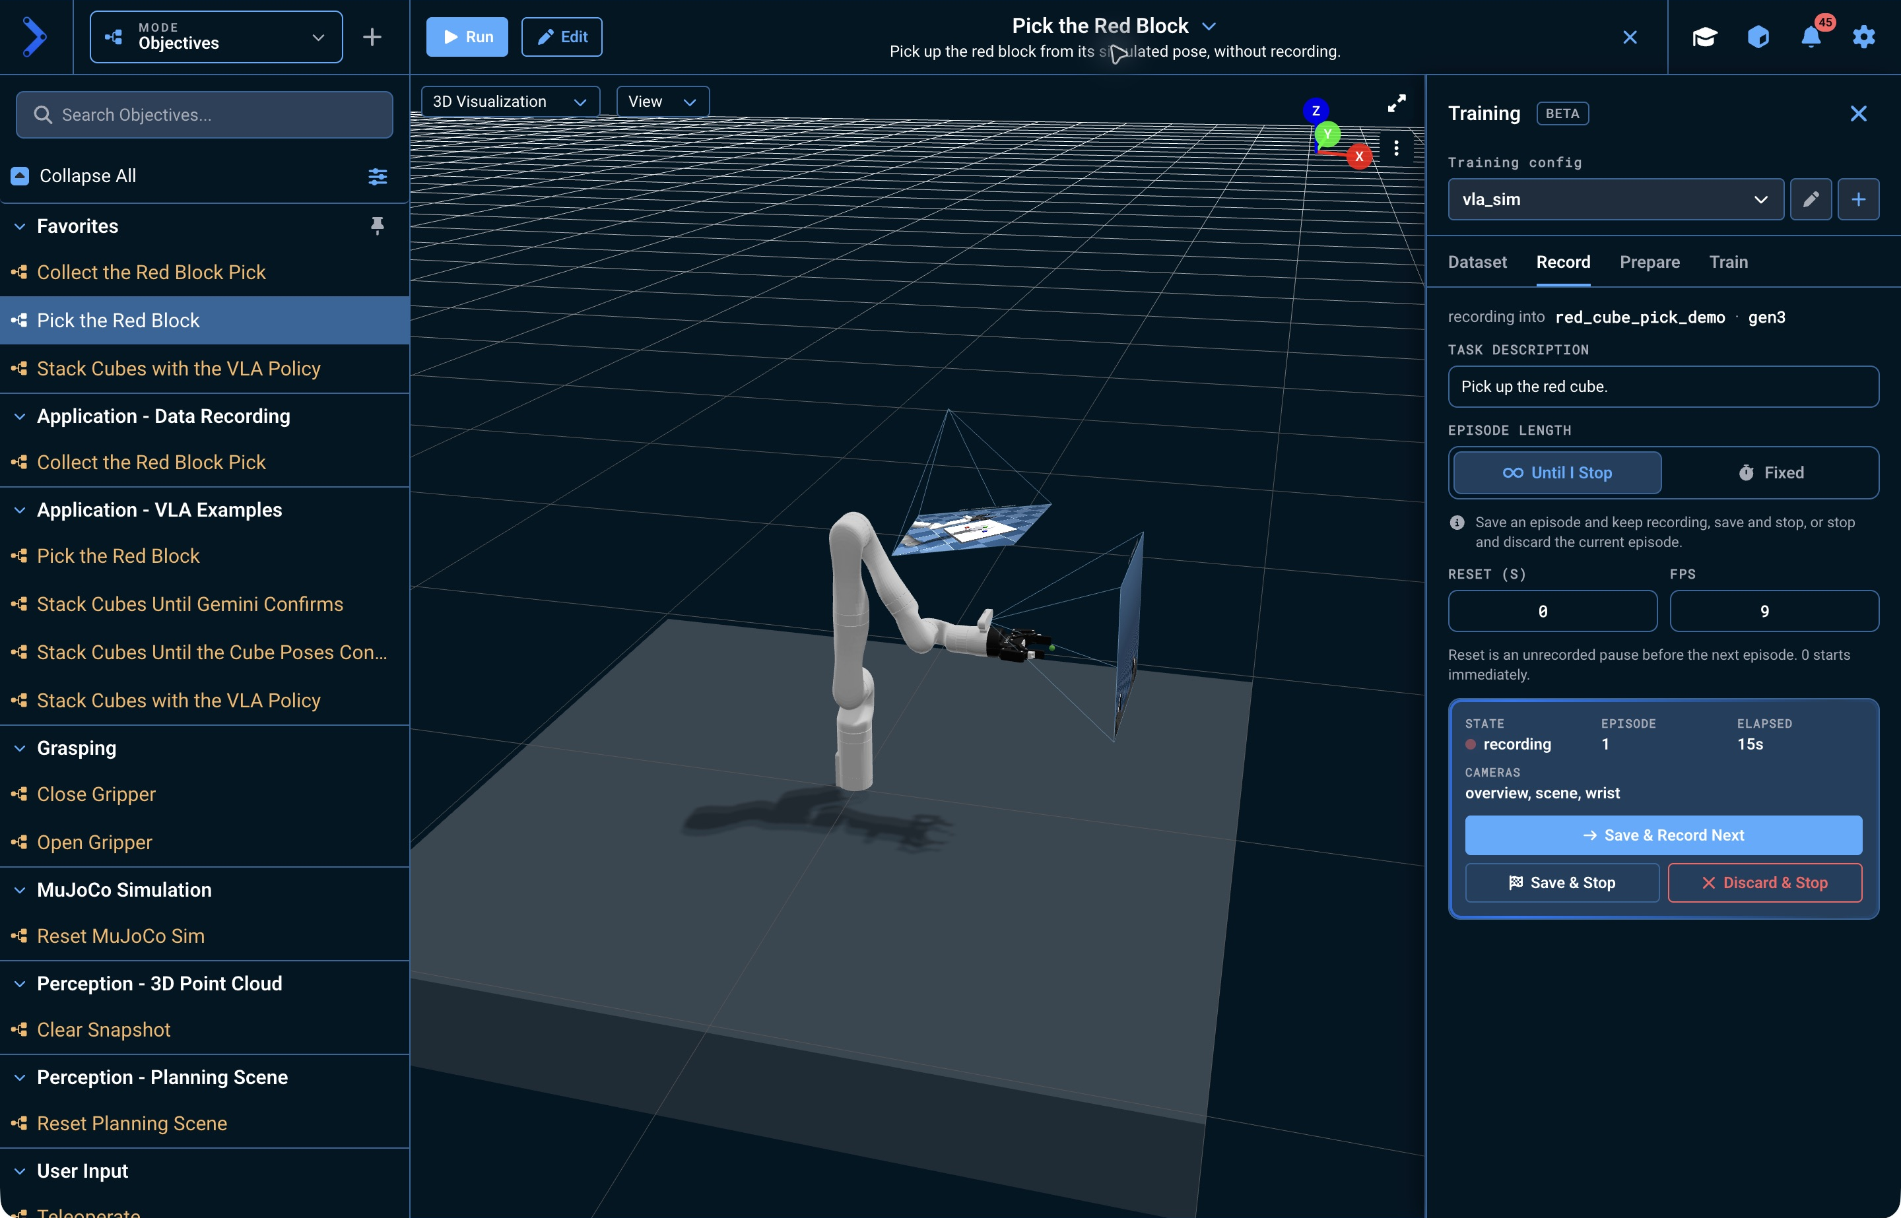The width and height of the screenshot is (1901, 1218).
Task: Open the viewport three-dot options menu
Action: pos(1396,148)
